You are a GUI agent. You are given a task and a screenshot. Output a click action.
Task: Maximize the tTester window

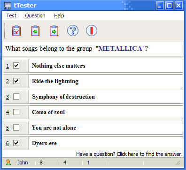(x=169, y=6)
